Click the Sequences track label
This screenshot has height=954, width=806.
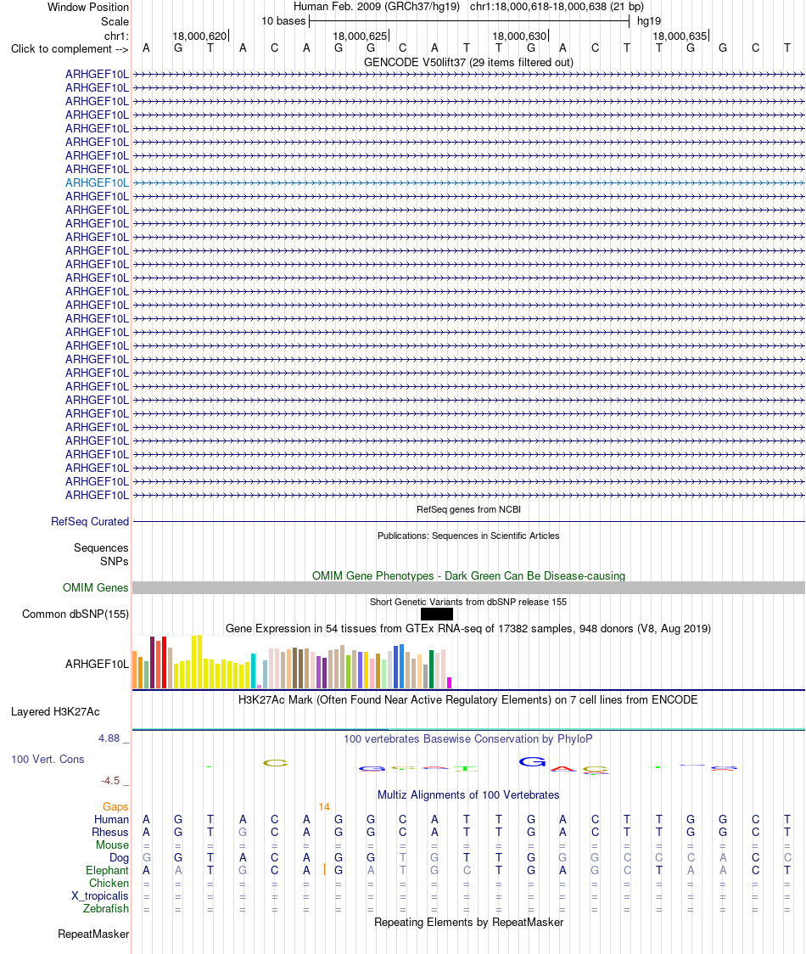[101, 547]
